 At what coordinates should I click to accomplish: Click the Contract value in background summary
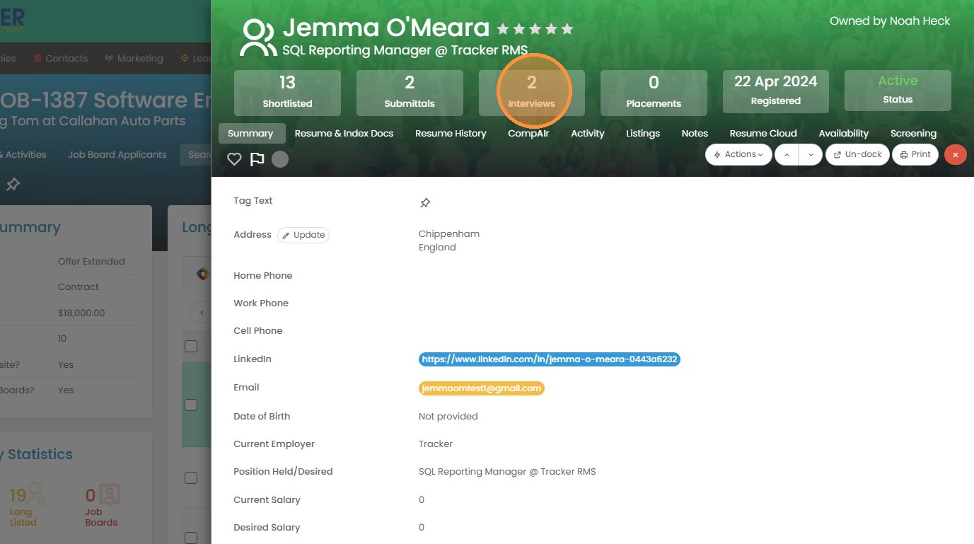pyautogui.click(x=79, y=287)
